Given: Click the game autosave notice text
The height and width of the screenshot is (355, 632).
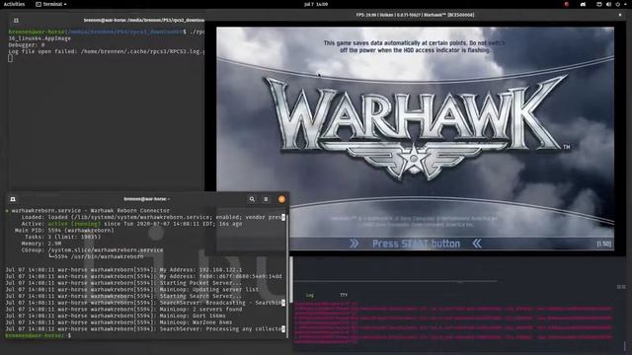Looking at the screenshot, I should [415, 46].
